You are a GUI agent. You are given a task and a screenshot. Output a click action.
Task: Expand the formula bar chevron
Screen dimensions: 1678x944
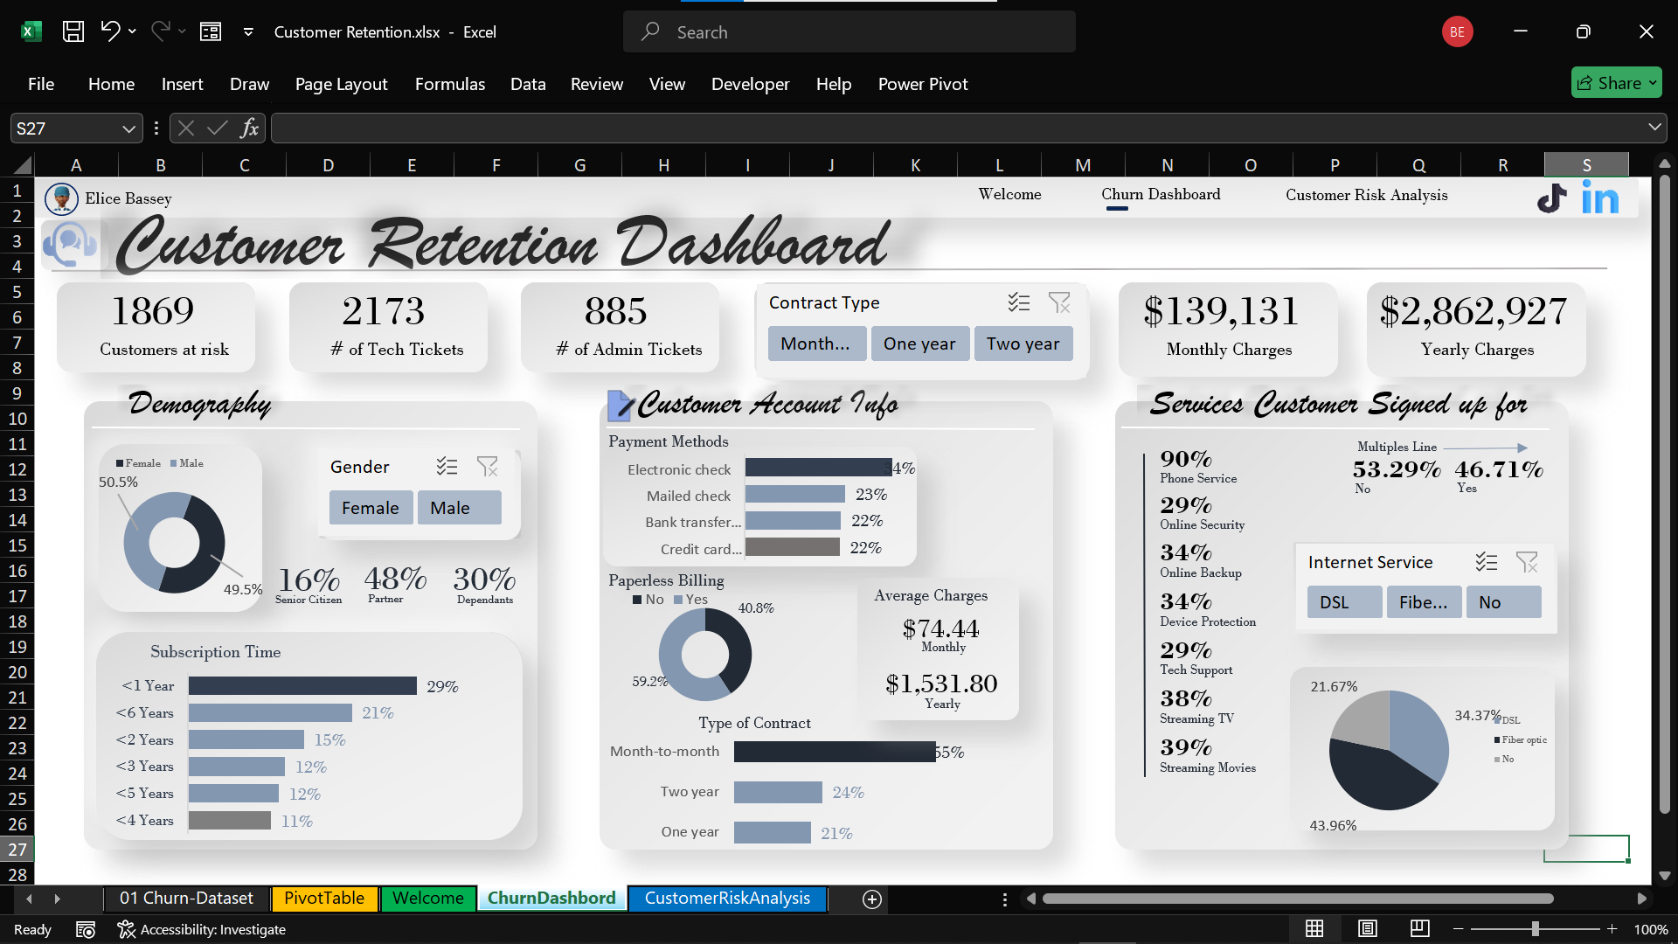click(1654, 128)
